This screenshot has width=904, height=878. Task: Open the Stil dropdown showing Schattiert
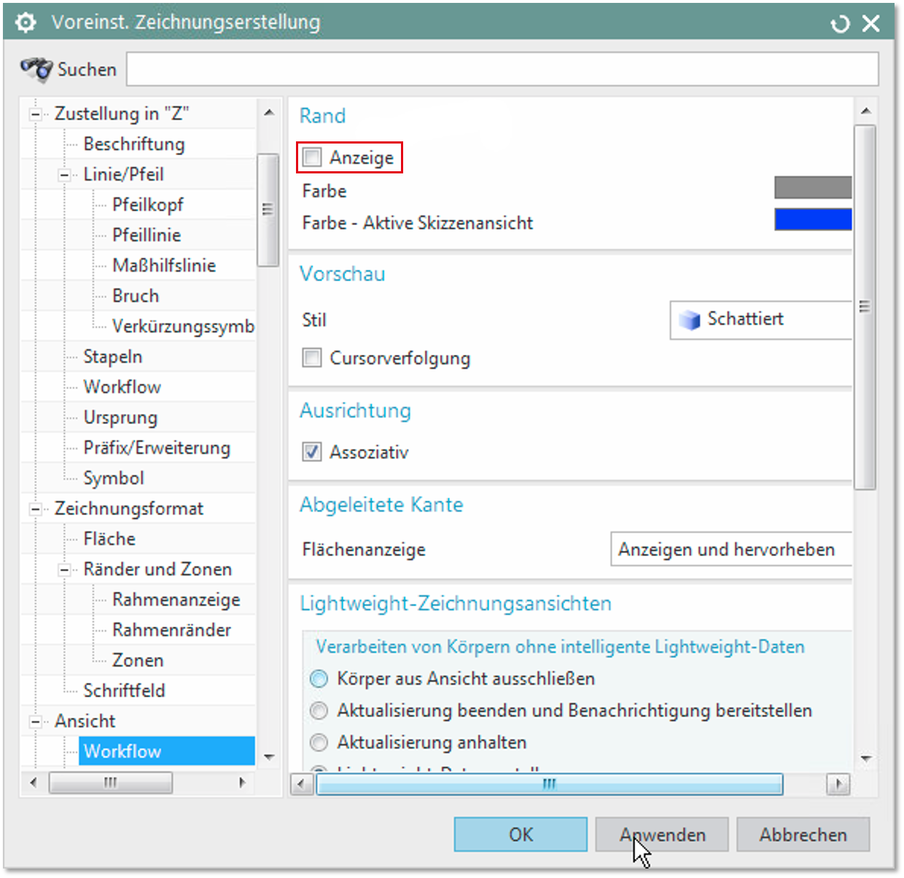pos(760,320)
